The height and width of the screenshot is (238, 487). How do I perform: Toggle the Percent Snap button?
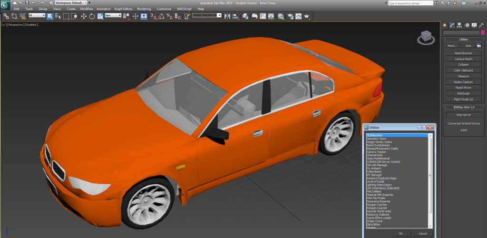(x=169, y=16)
